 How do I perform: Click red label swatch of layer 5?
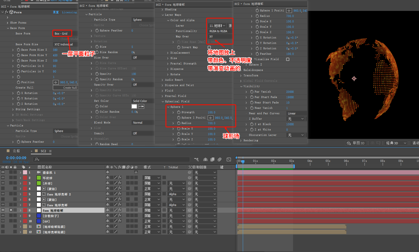25,194
